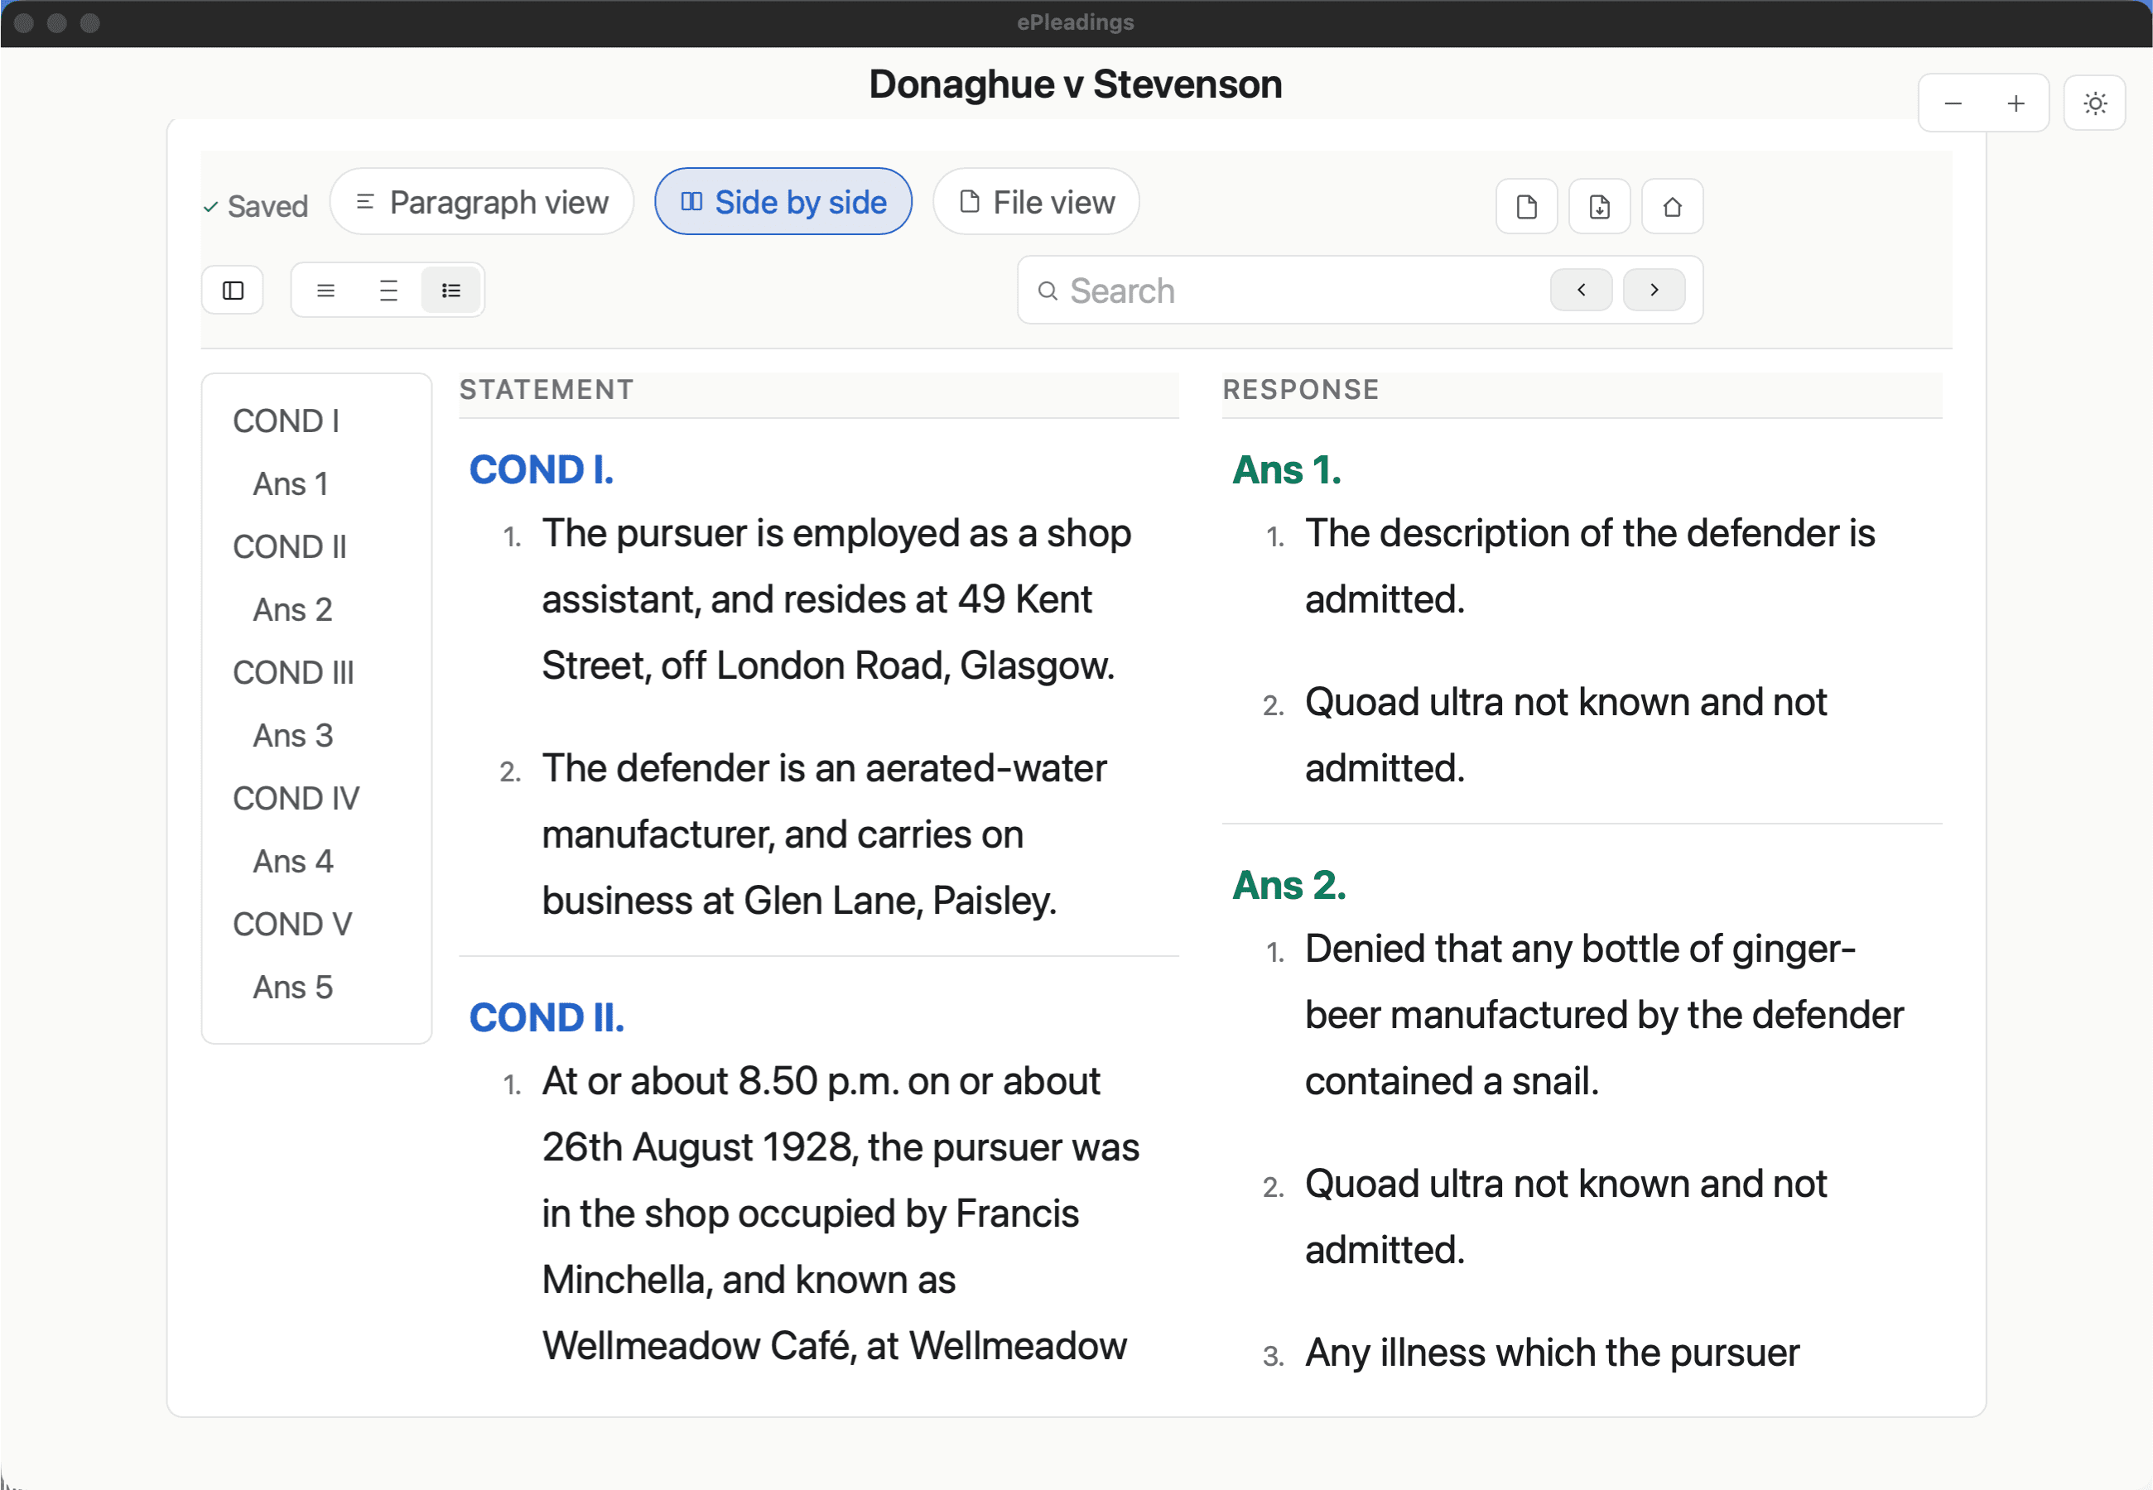
Task: Jump to Ans 1 in outline
Action: coord(291,483)
